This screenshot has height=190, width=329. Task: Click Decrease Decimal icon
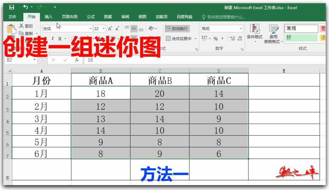pos(240,39)
